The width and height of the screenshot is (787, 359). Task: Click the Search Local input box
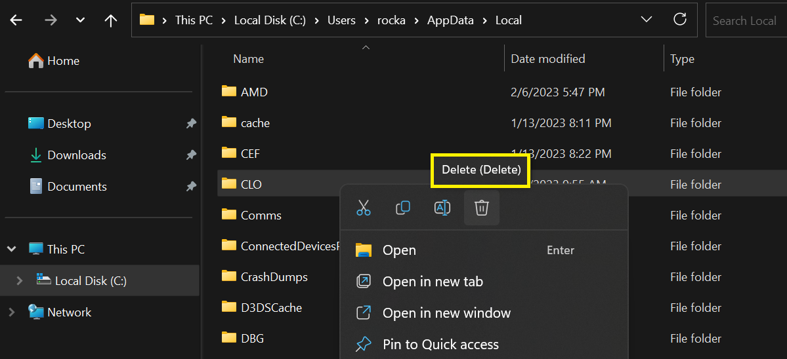[746, 20]
